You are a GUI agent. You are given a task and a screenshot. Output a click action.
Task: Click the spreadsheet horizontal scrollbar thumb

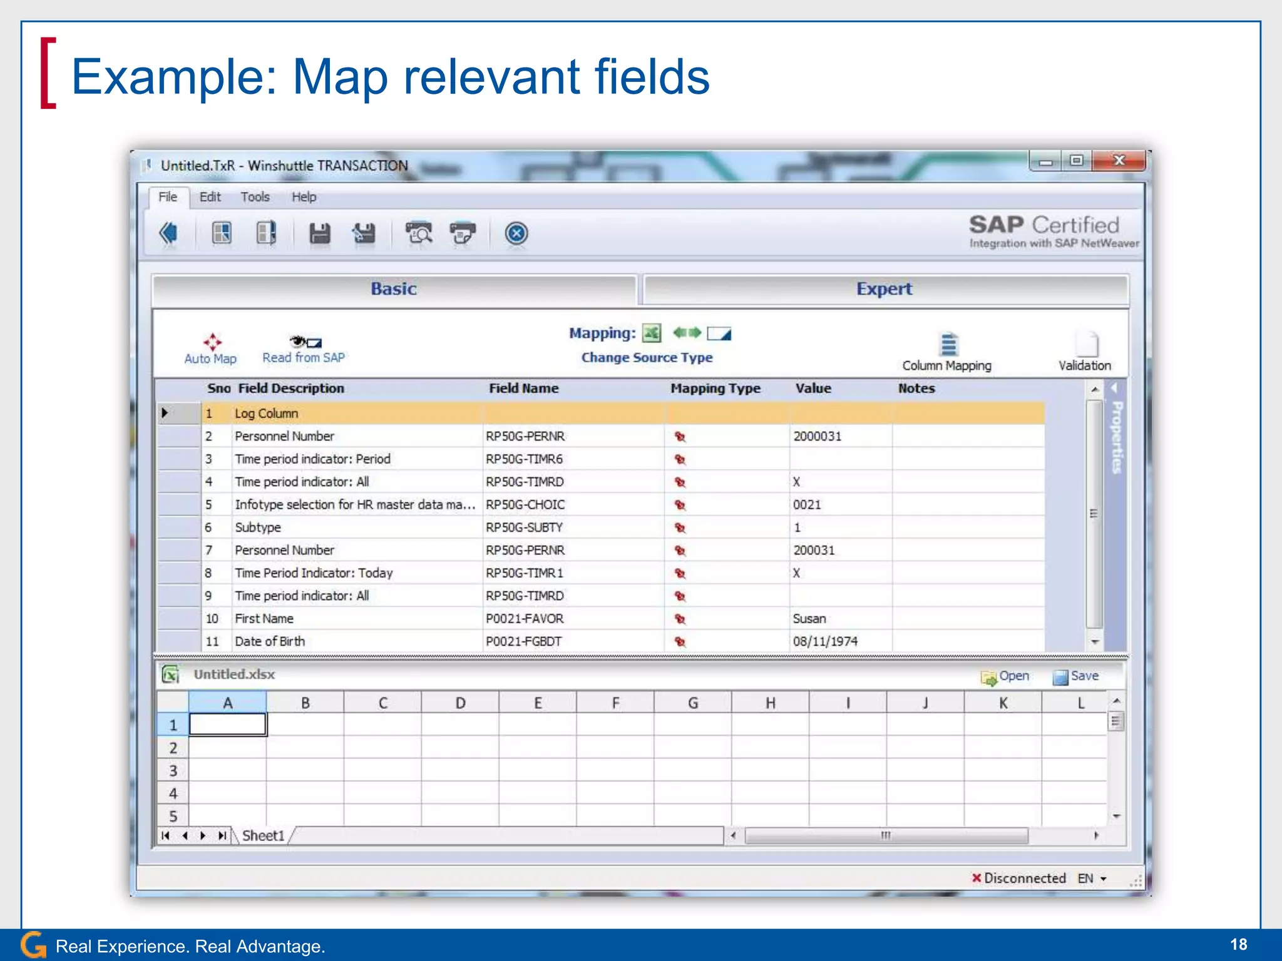pos(886,836)
